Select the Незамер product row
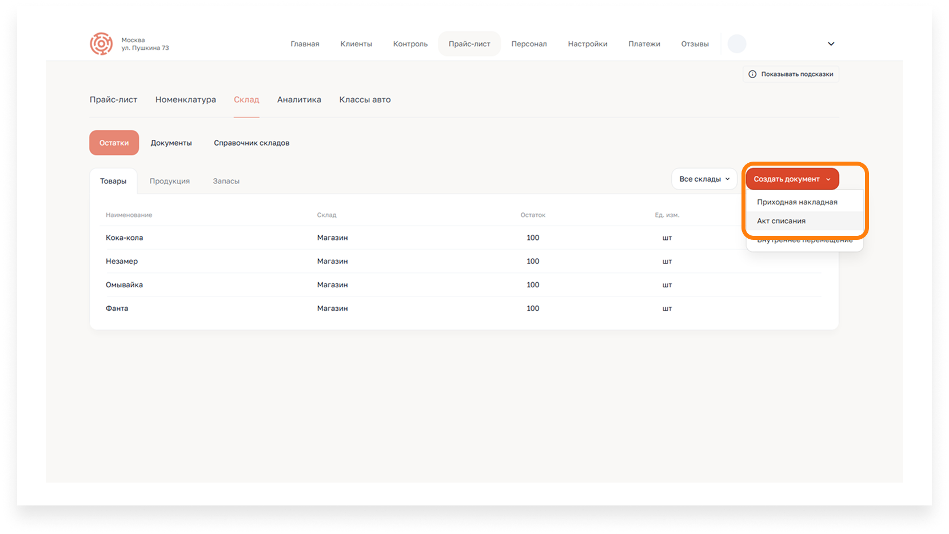 (x=464, y=261)
